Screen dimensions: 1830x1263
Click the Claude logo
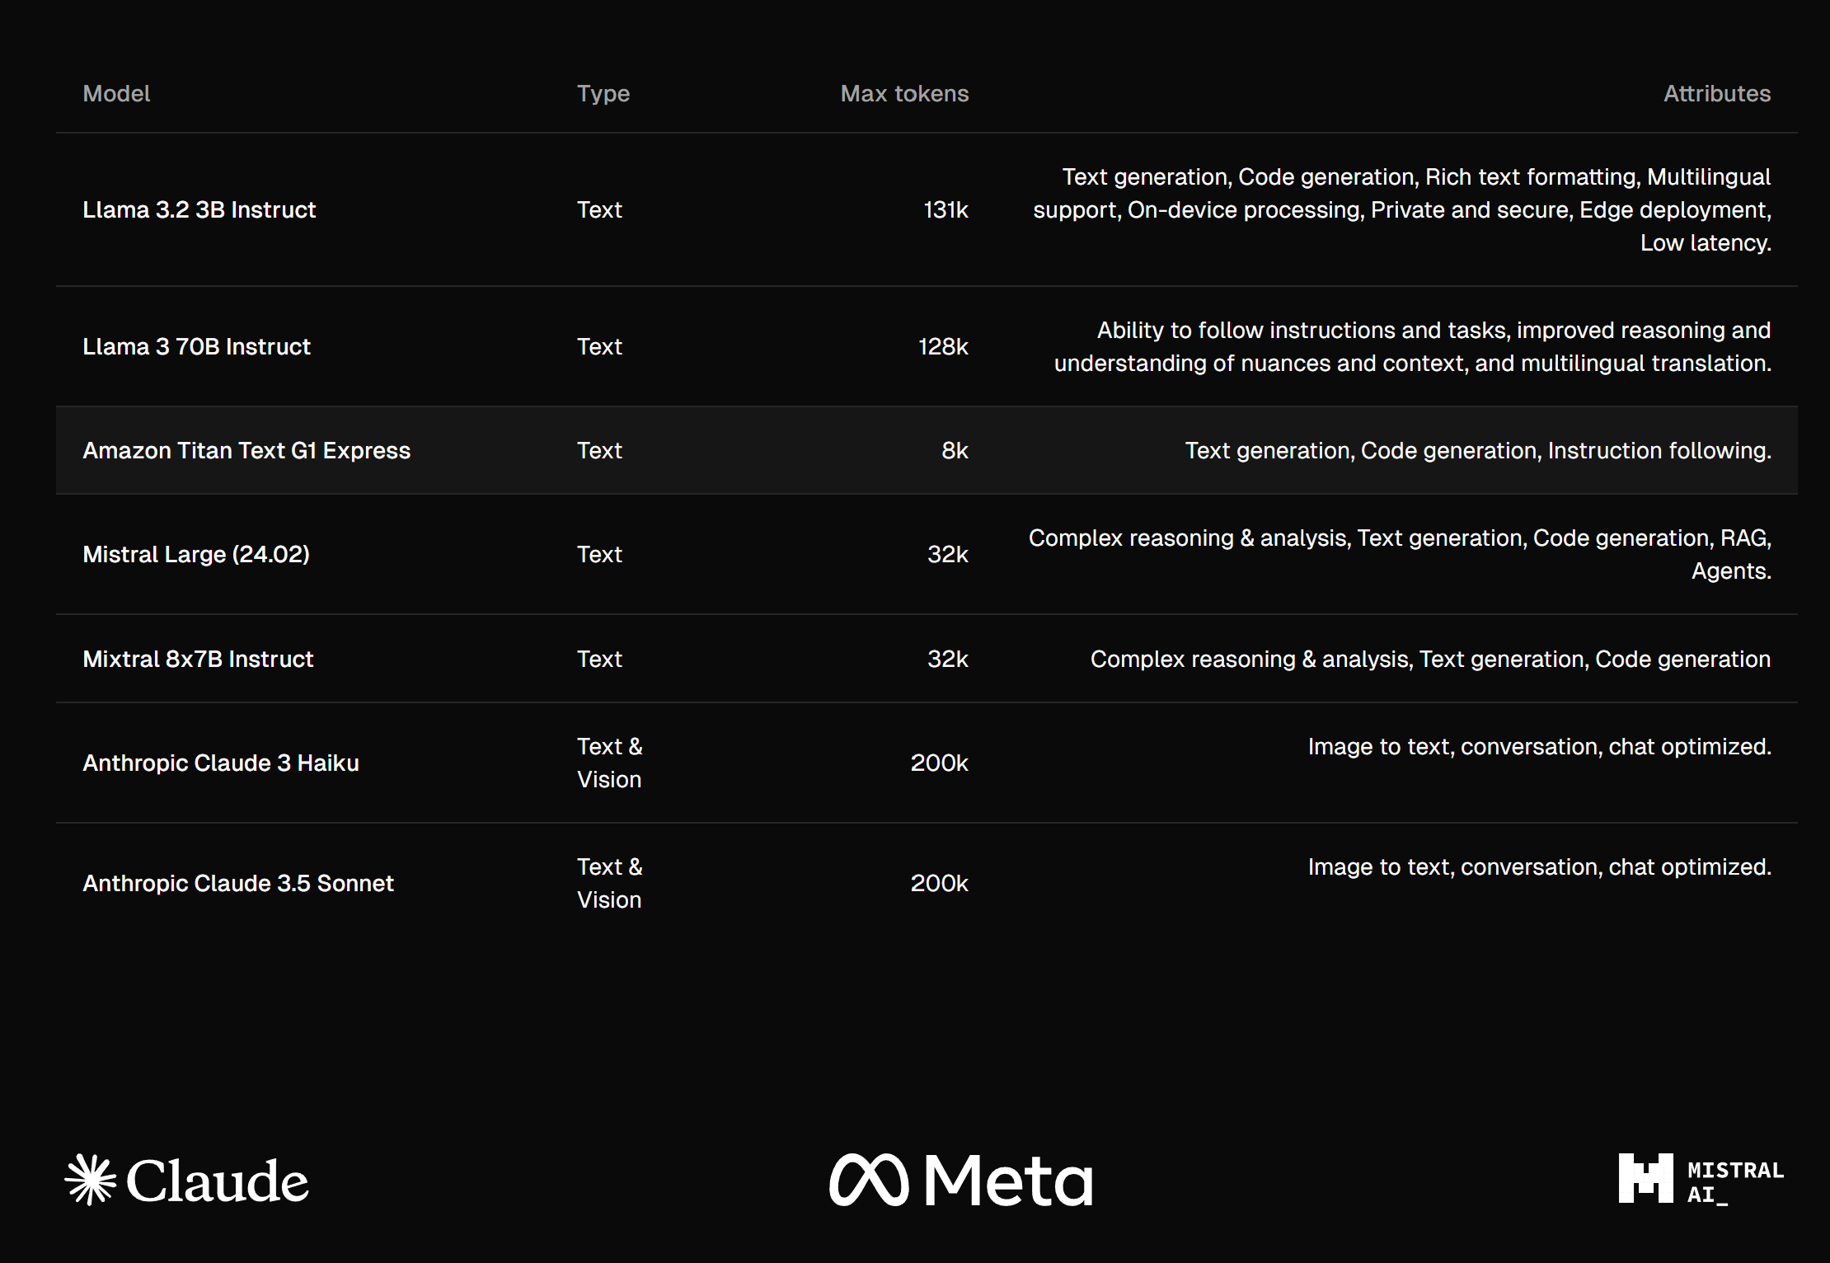point(187,1180)
